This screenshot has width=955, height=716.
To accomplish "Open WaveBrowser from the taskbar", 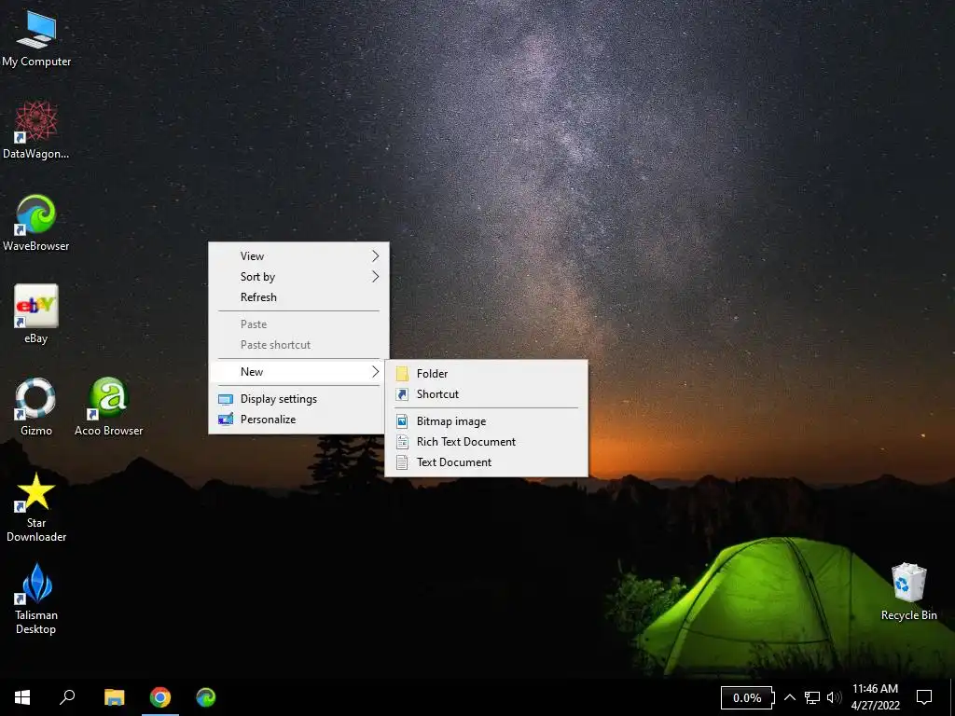I will [x=206, y=697].
